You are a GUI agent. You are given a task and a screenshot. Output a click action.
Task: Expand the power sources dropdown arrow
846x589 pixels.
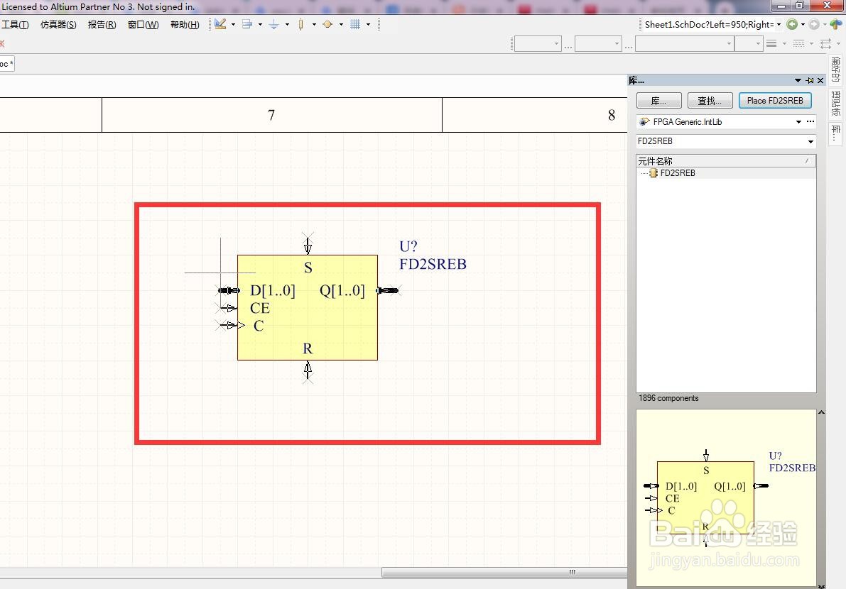(x=287, y=24)
